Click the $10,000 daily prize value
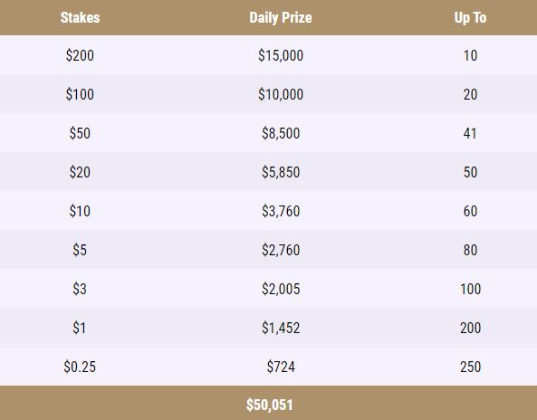 281,94
